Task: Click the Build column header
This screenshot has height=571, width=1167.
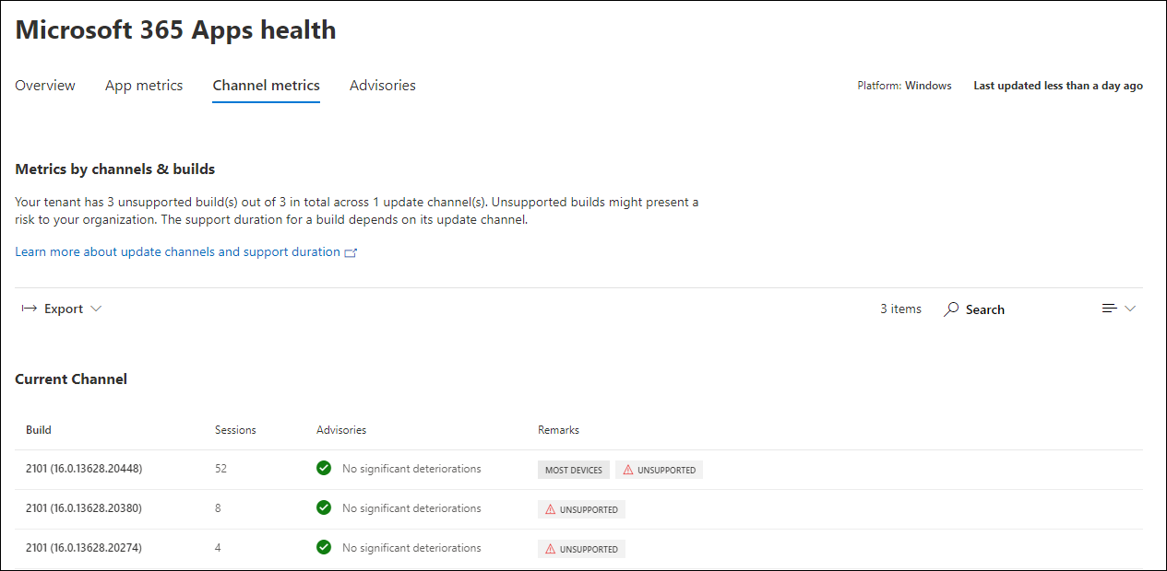Action: 39,430
